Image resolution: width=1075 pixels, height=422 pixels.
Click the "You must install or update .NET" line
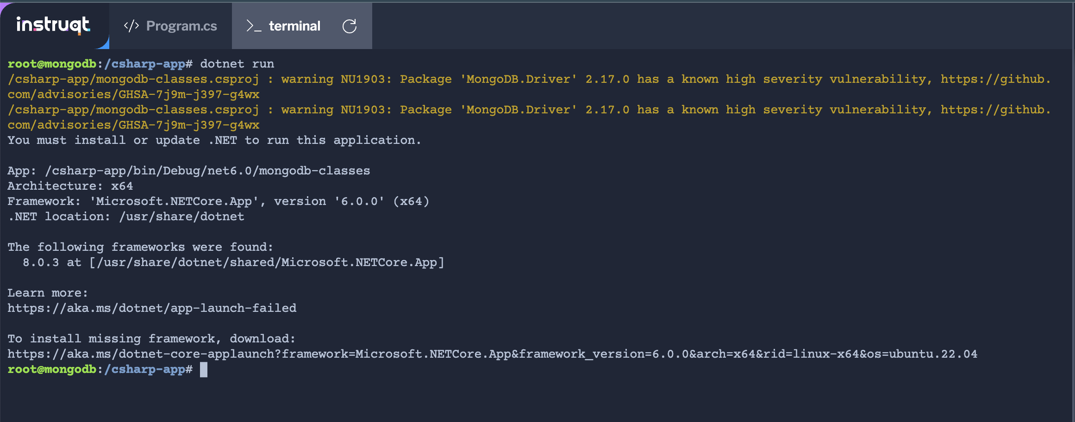point(214,140)
